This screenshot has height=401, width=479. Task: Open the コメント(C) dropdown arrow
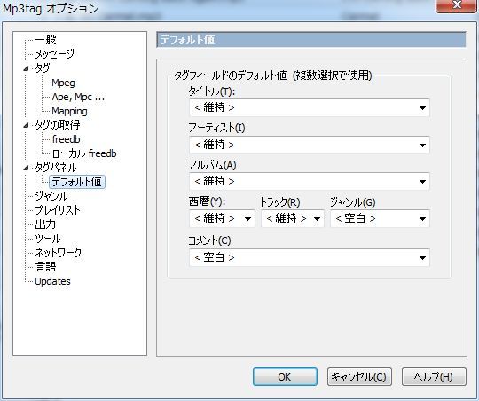[422, 258]
